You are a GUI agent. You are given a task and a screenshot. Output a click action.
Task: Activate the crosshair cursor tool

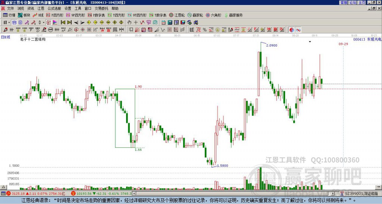point(136,23)
